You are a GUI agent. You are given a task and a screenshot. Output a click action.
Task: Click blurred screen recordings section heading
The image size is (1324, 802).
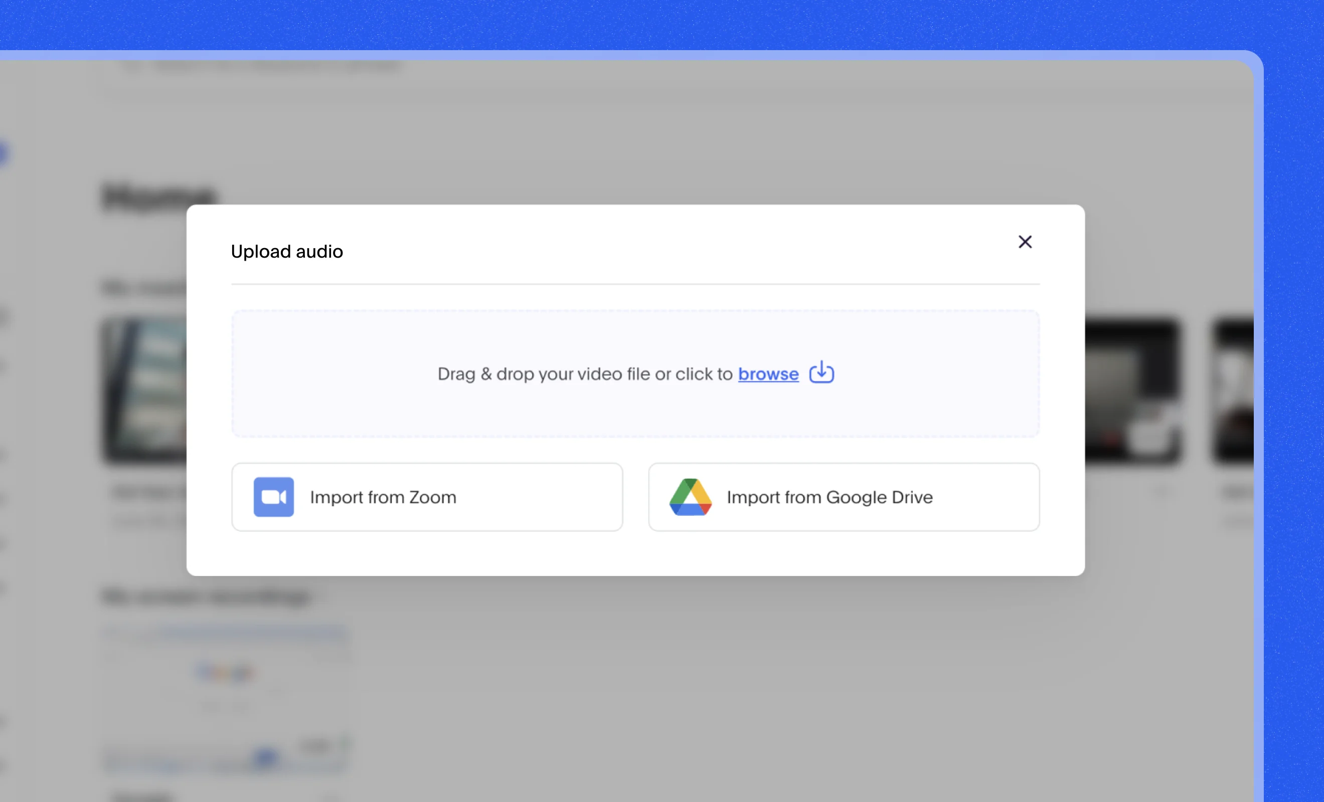click(207, 596)
